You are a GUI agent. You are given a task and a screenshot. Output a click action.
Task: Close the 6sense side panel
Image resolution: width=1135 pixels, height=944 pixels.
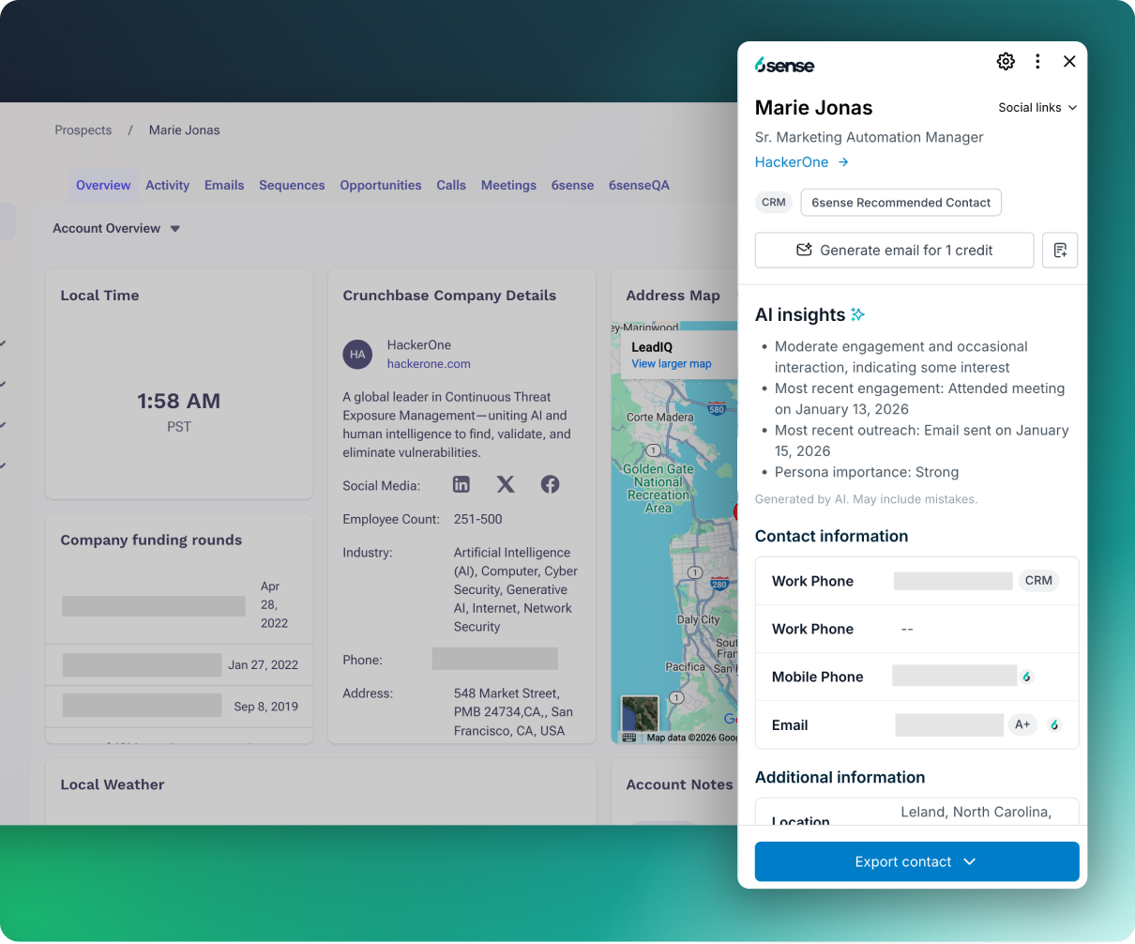[x=1069, y=61]
